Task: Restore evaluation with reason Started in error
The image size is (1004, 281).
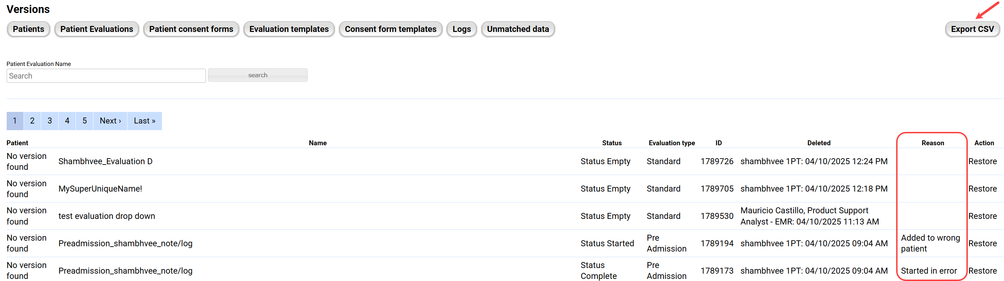Action: point(982,271)
